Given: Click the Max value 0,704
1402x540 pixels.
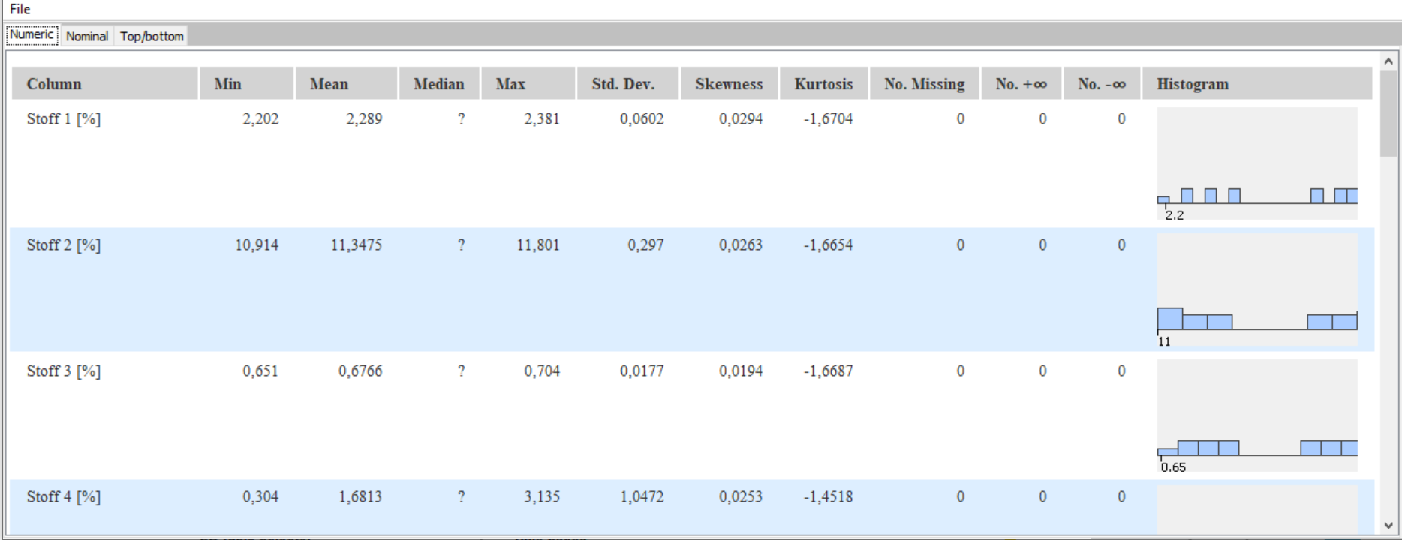Looking at the screenshot, I should click(x=542, y=370).
